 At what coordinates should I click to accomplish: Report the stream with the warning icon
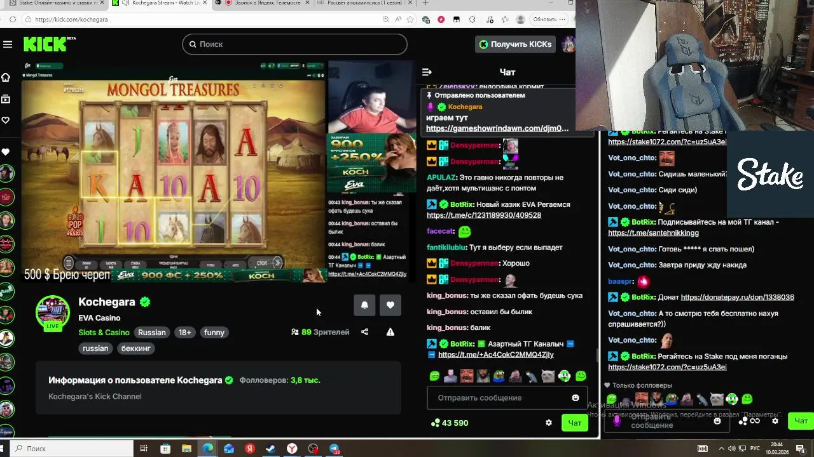[x=390, y=332]
